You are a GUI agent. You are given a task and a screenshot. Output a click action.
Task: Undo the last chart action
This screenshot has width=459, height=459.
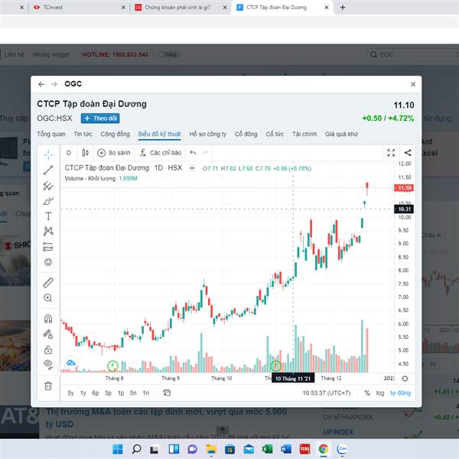[x=193, y=153]
